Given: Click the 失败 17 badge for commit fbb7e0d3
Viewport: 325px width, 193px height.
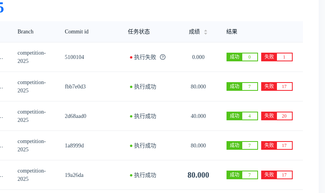Looking at the screenshot, I should pyautogui.click(x=277, y=86).
